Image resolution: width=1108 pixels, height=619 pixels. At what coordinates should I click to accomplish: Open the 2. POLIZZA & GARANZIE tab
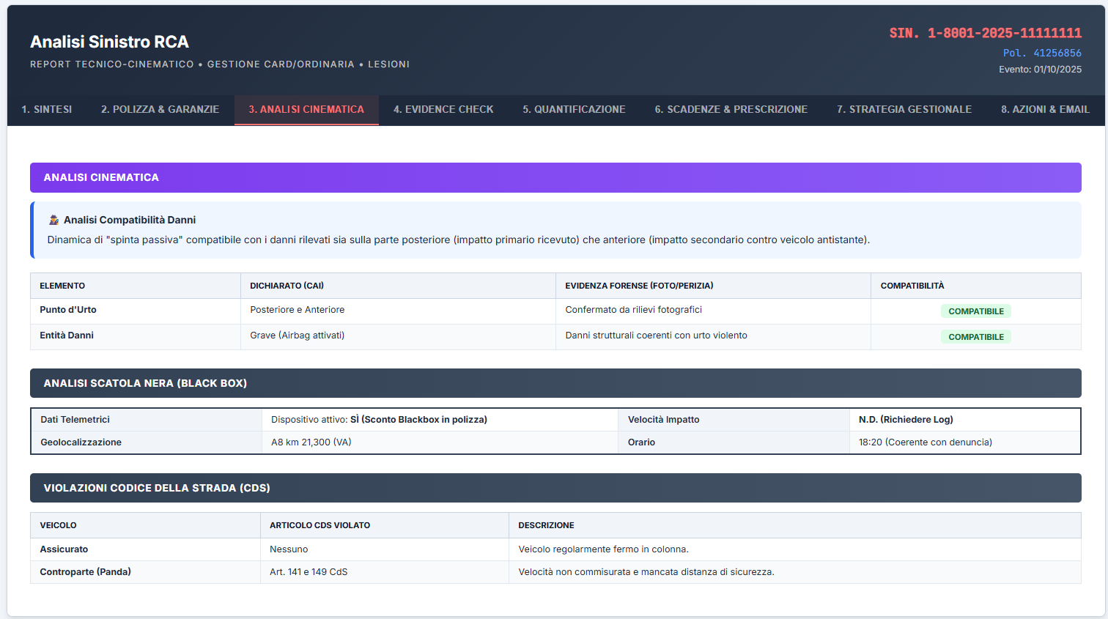160,109
